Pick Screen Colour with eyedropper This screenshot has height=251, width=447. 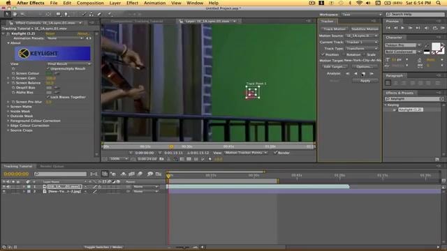[57, 73]
